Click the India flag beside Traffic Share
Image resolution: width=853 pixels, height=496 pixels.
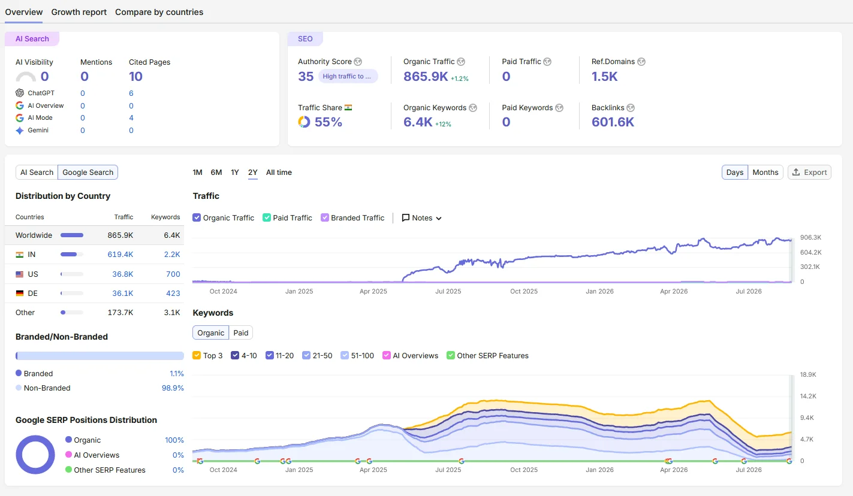[348, 108]
